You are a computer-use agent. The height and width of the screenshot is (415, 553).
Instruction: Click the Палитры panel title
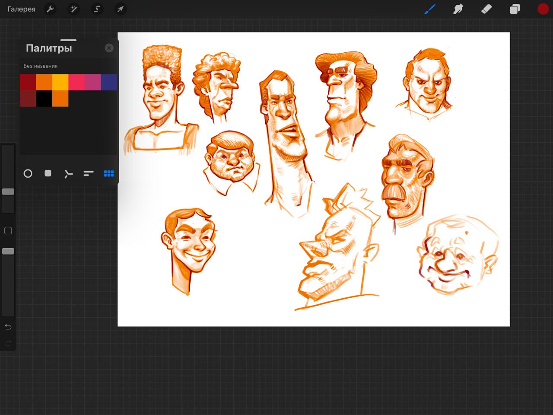coord(49,48)
